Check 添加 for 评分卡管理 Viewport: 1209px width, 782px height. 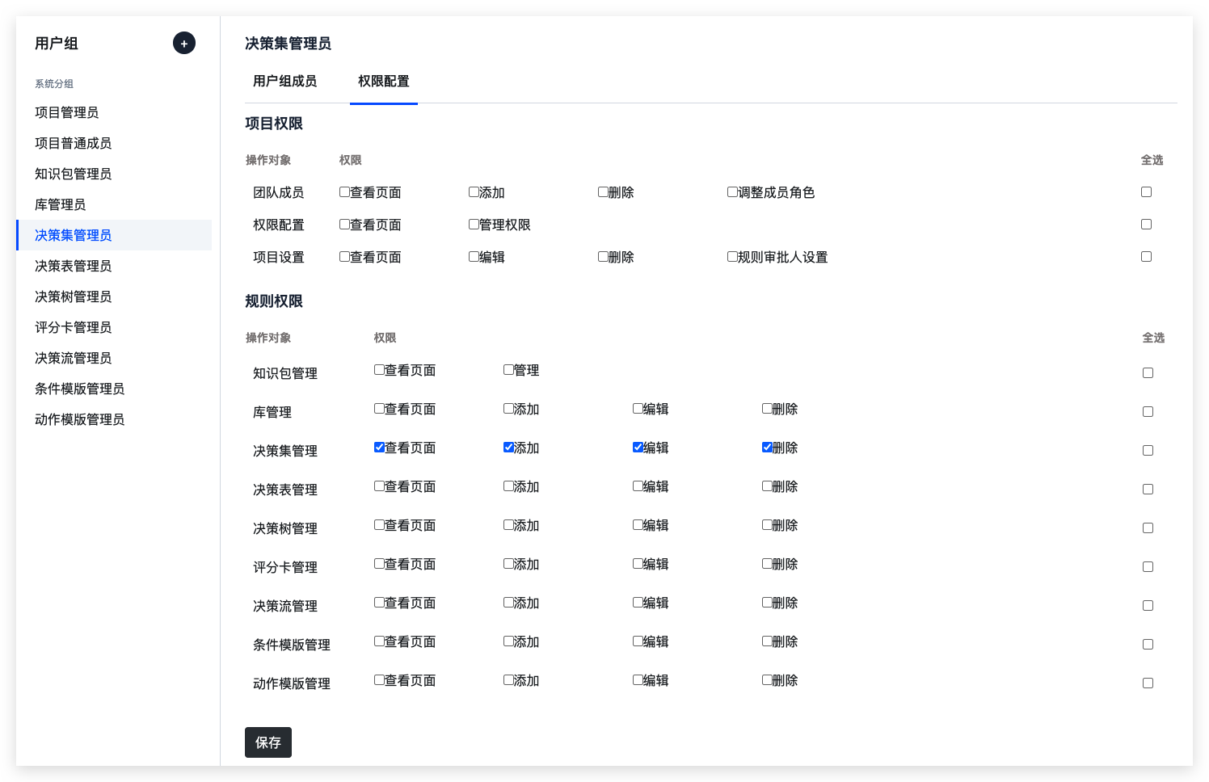click(x=509, y=564)
